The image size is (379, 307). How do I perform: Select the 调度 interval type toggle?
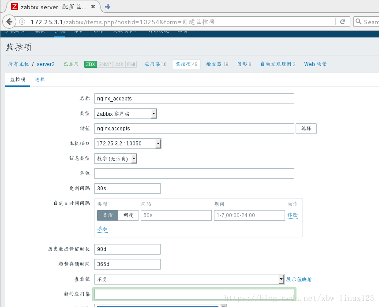click(x=128, y=215)
